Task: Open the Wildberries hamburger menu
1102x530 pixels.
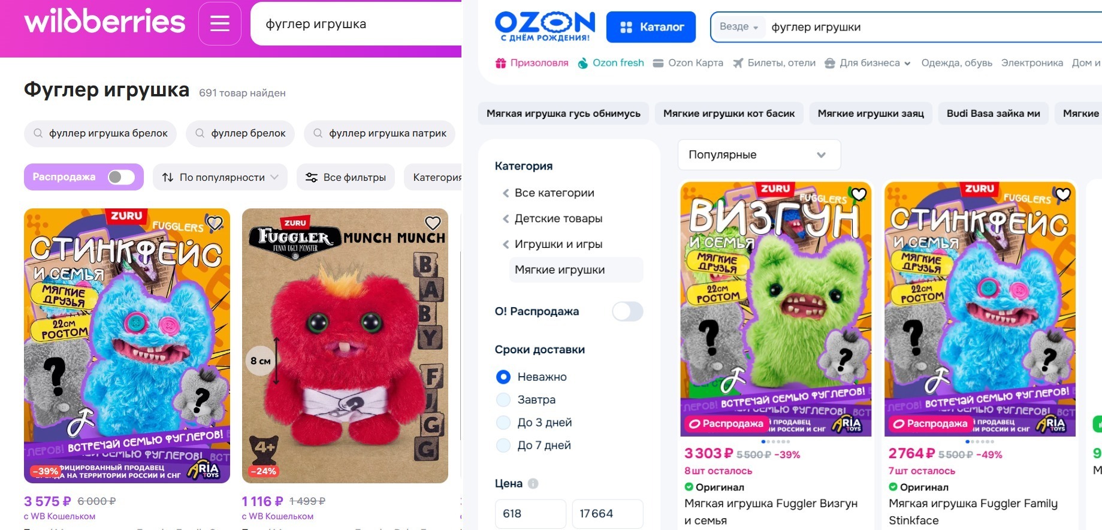Action: point(220,24)
